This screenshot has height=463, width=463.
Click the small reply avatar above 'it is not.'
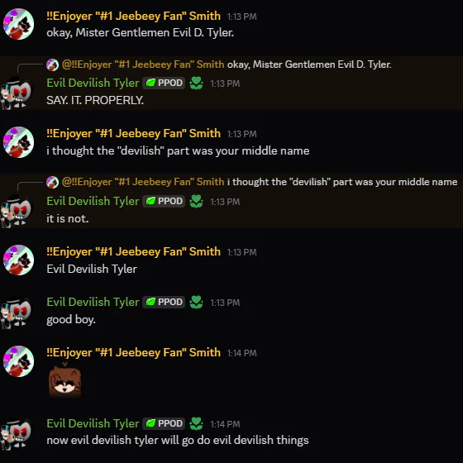(x=52, y=182)
